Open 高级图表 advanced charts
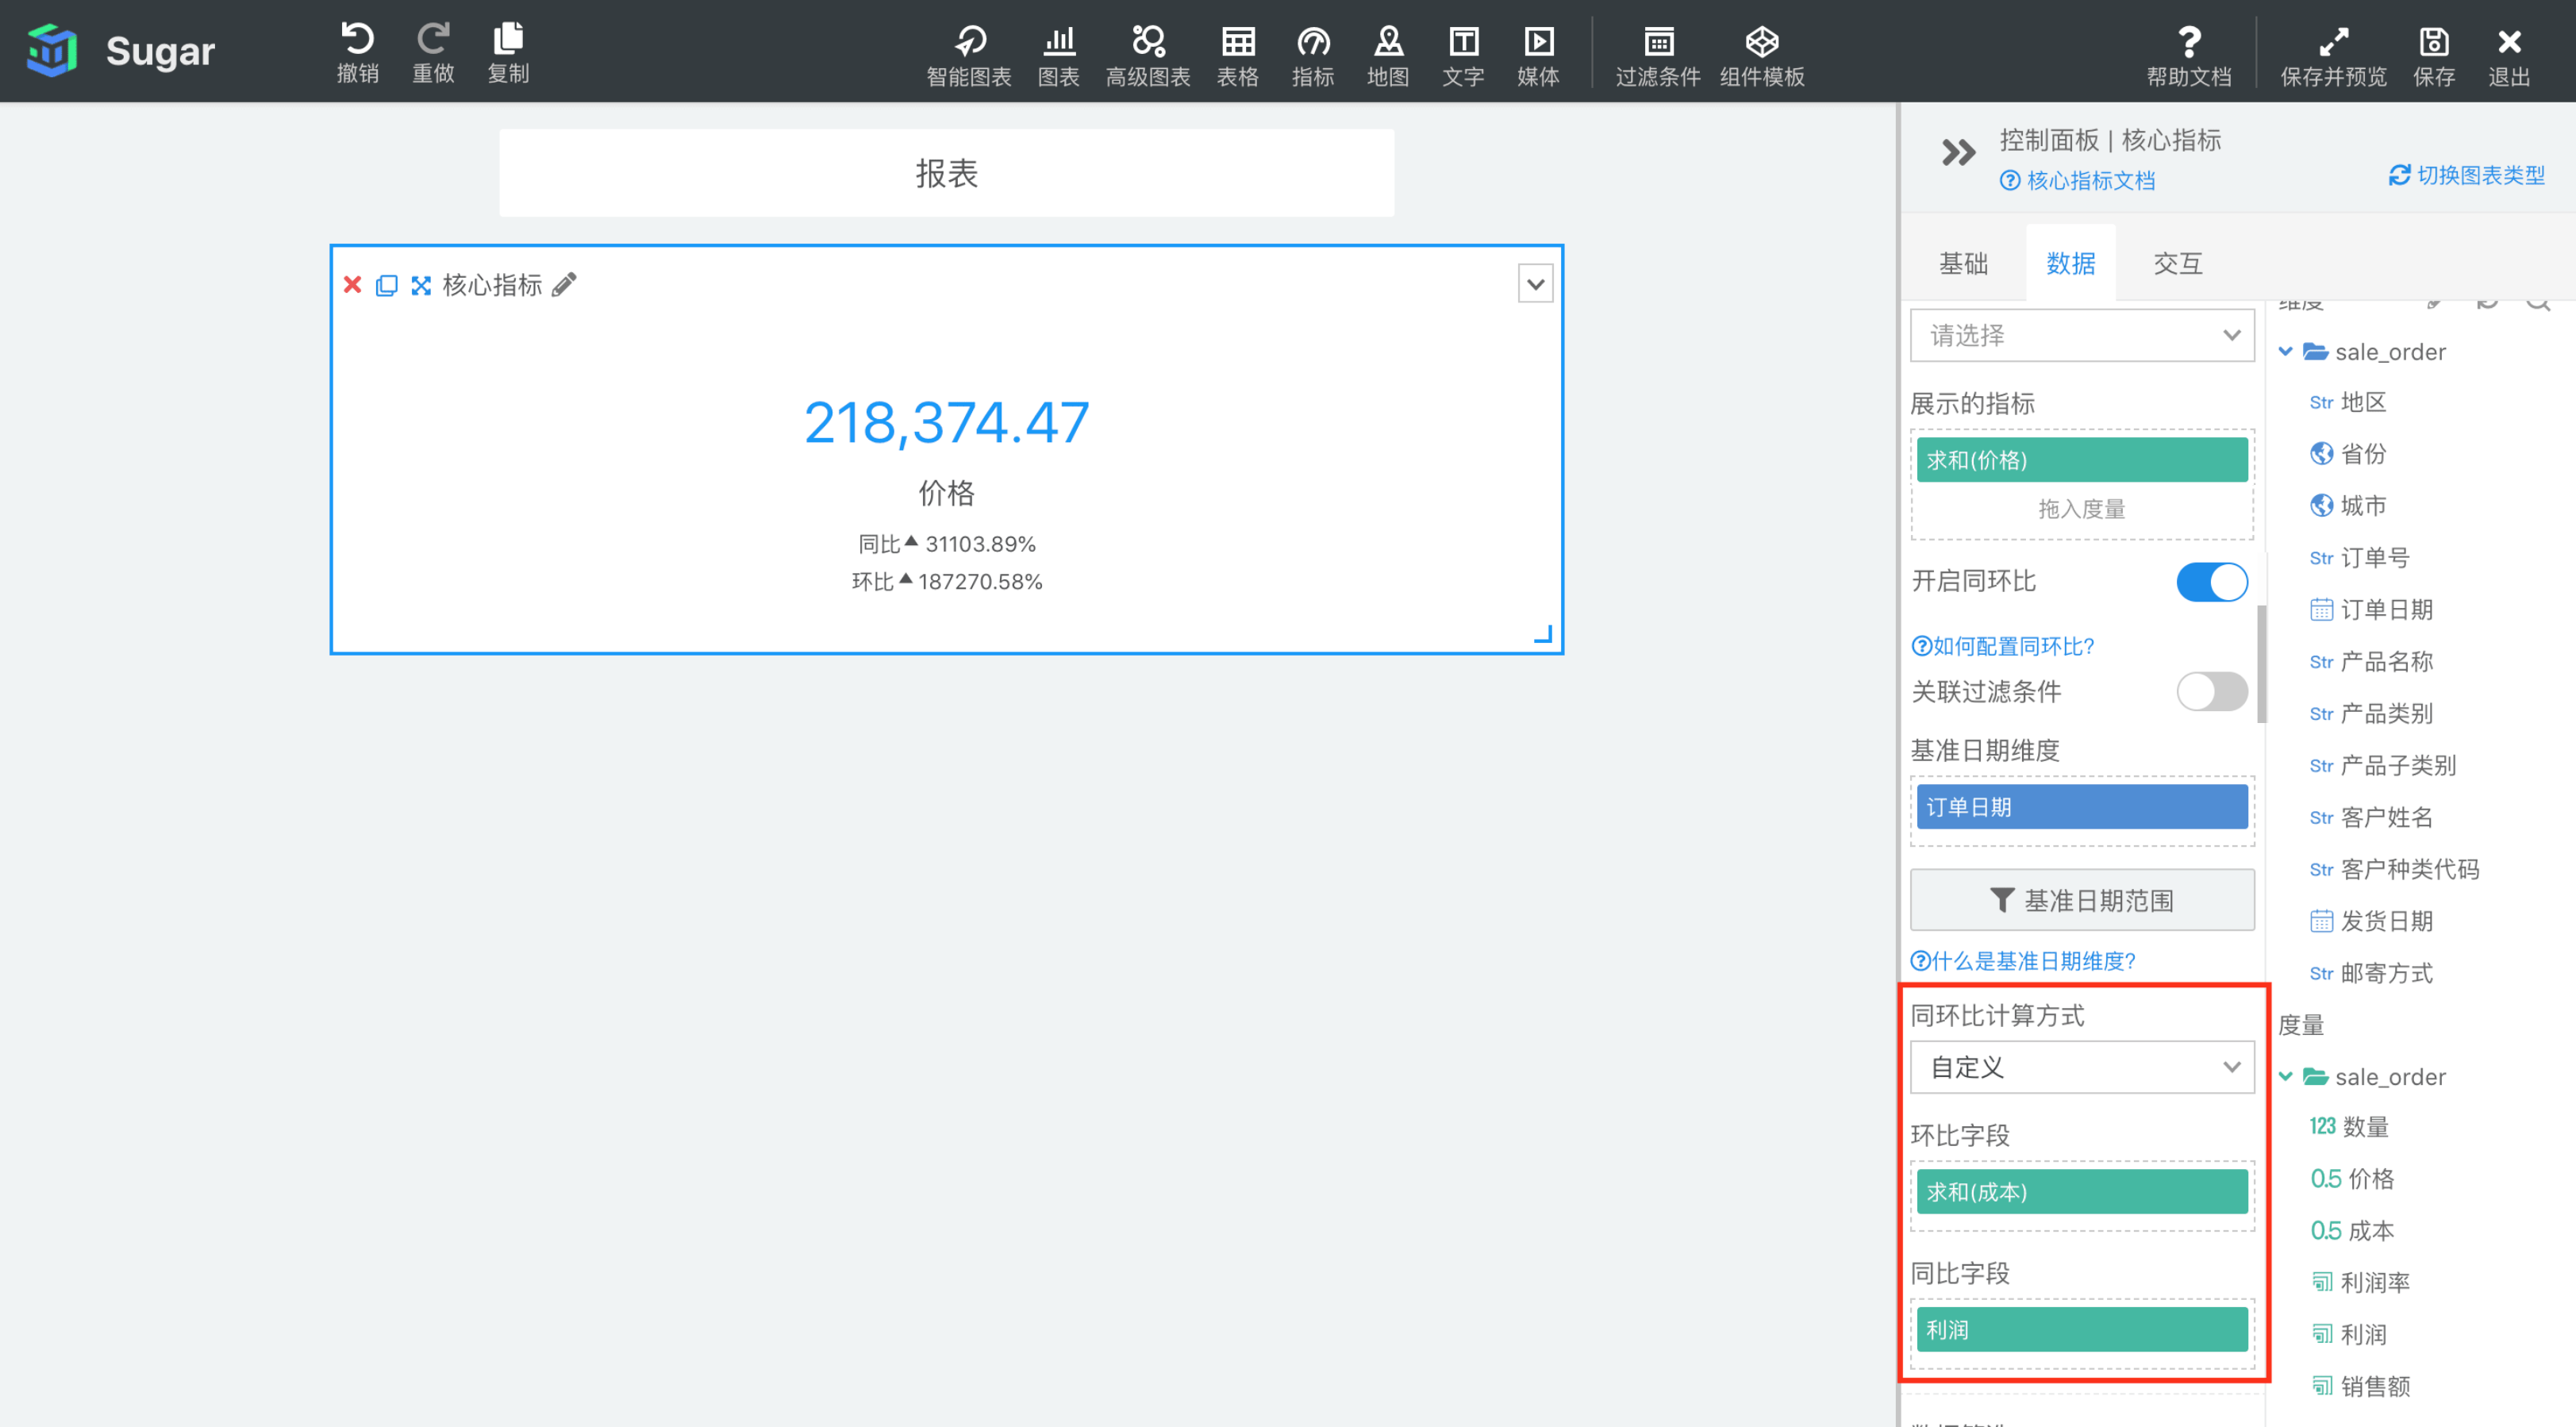This screenshot has width=2576, height=1427. (1147, 55)
